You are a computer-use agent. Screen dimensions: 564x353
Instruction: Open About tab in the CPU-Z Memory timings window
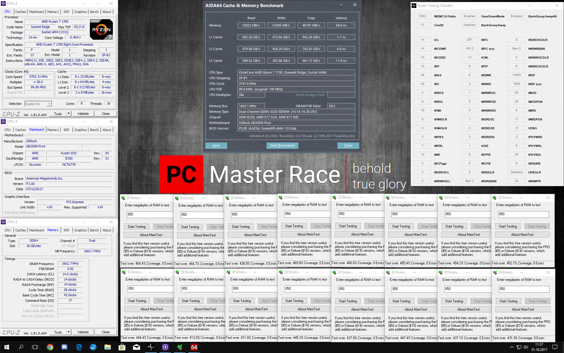click(x=107, y=230)
